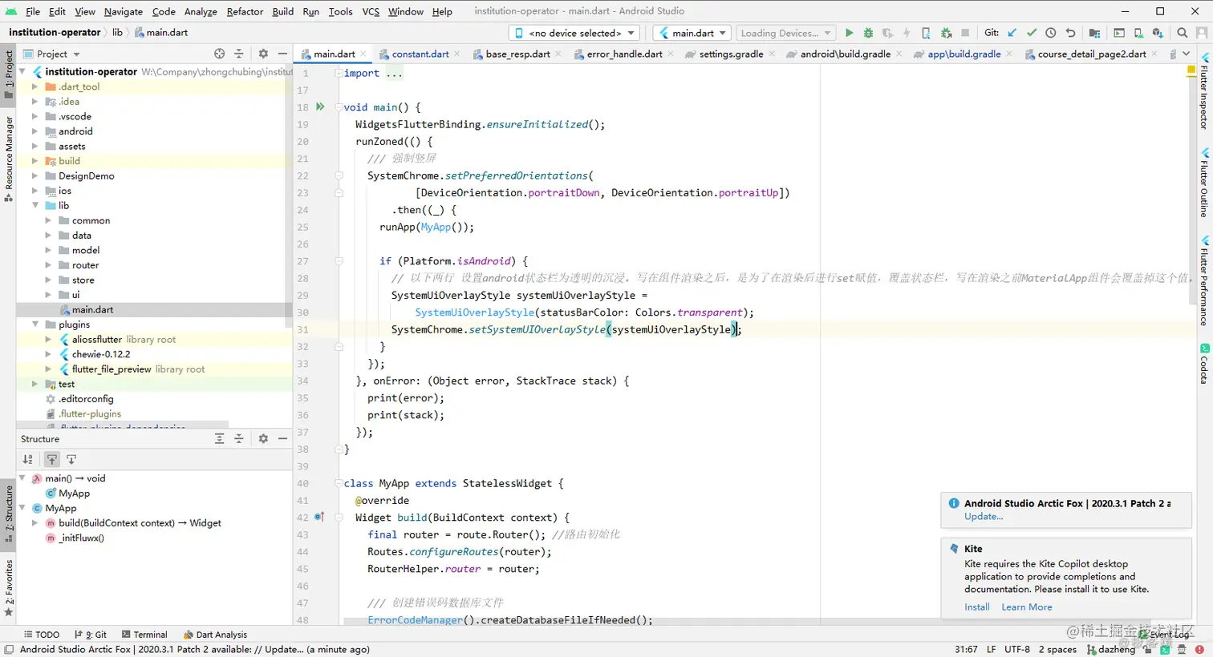
Task: Open the Flutter Inspector side panel
Action: (x=1204, y=91)
